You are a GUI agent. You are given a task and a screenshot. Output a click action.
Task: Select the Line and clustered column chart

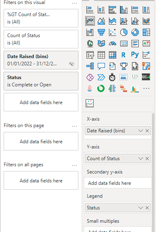click(135, 21)
